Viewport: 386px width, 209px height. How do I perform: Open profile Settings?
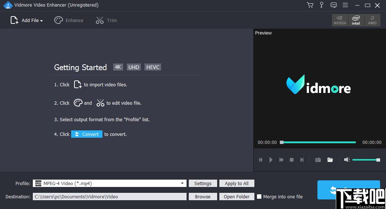(203, 184)
